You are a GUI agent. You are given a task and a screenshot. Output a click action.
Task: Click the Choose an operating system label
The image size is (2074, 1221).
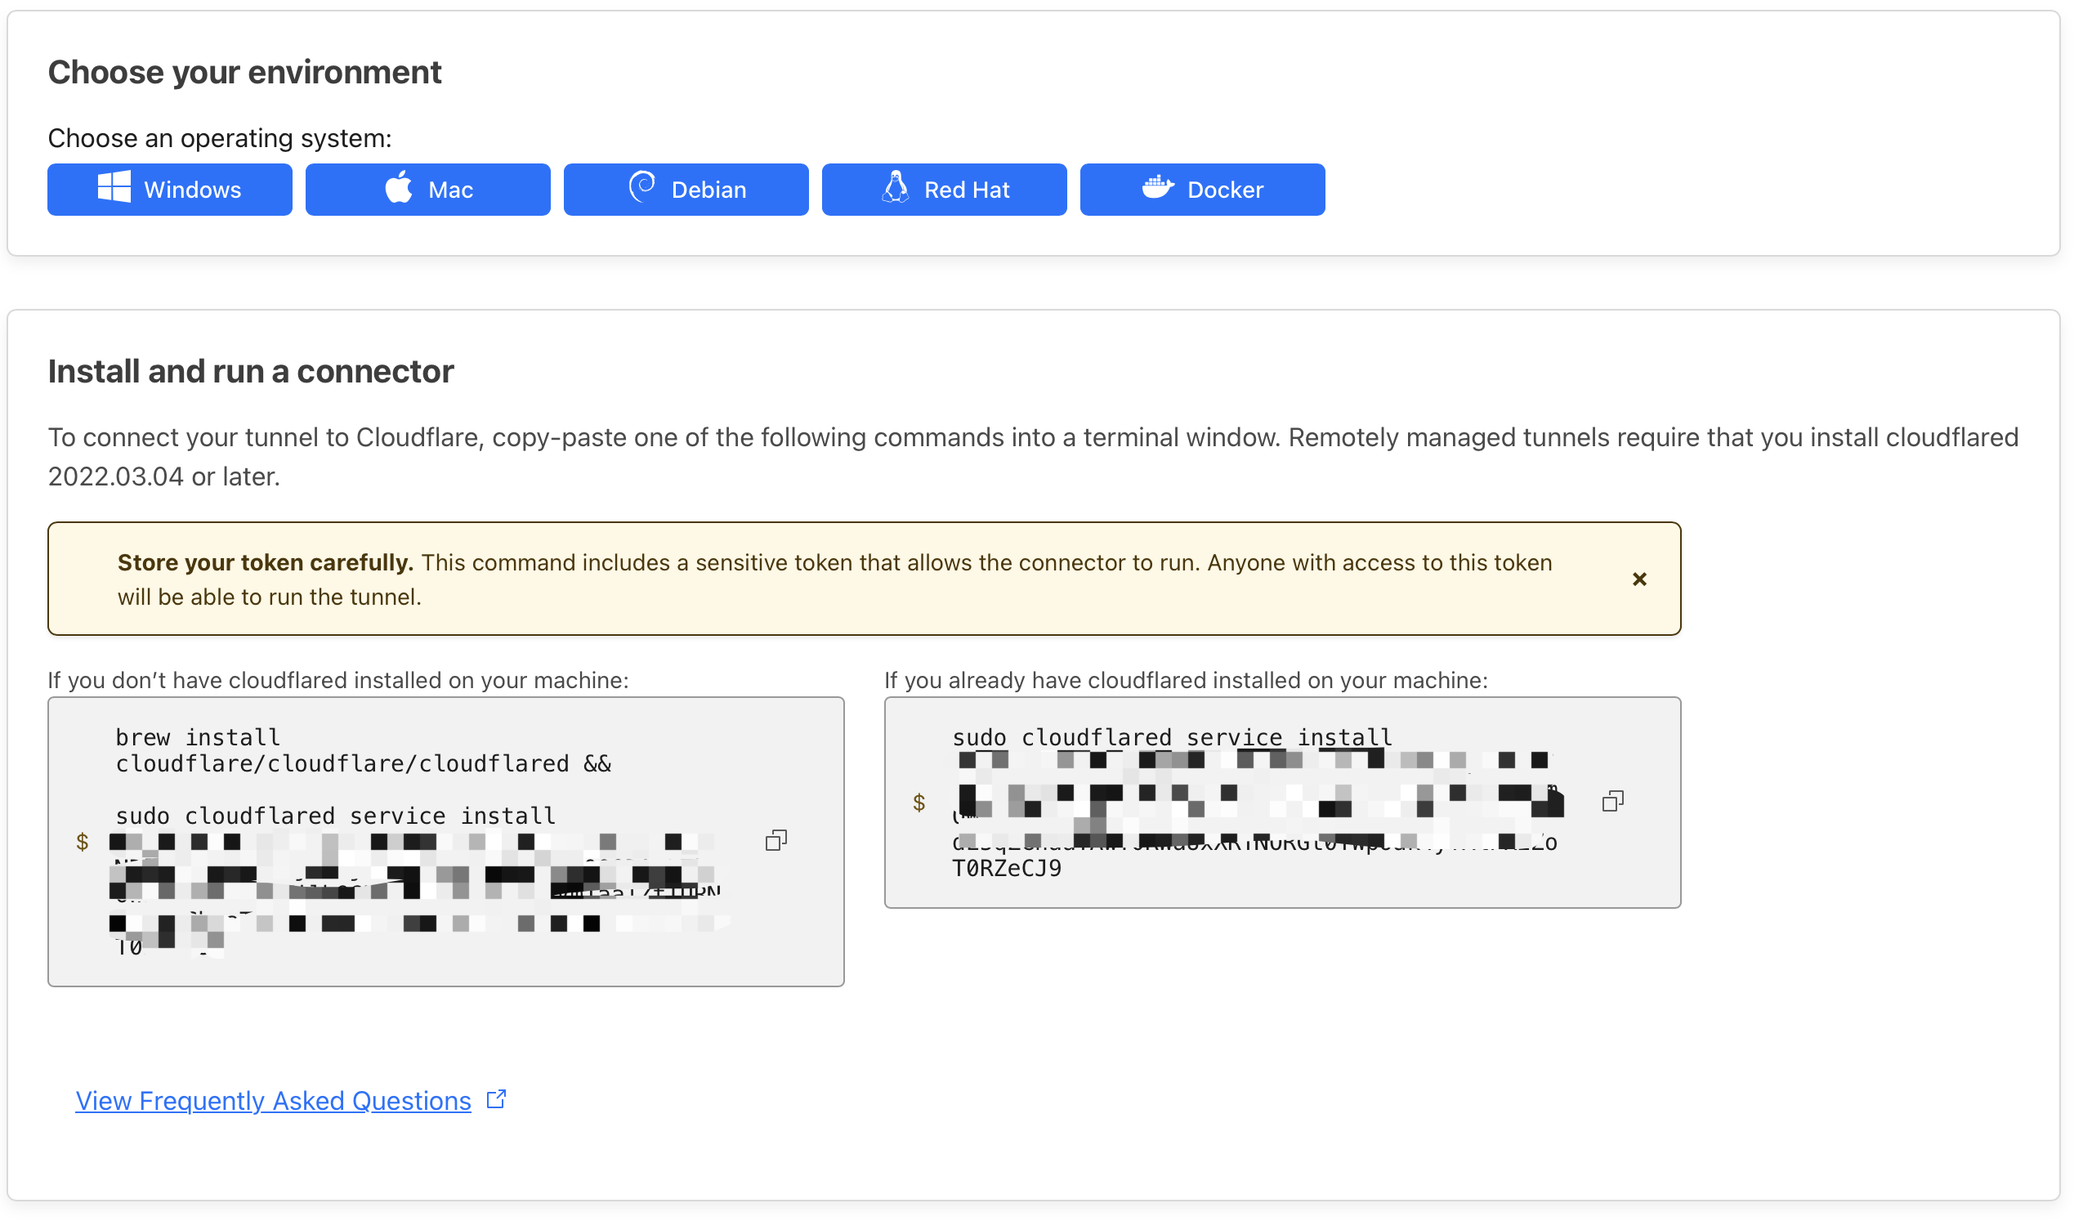coord(219,138)
